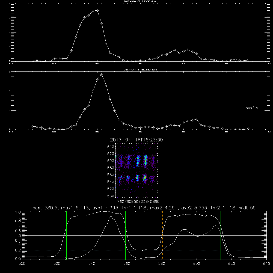The width and height of the screenshot is (273, 273).
Task: Click the red dotted line near 551 in bottom plot
Action: (x=111, y=235)
